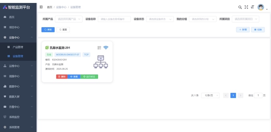Click the 切换 view toggle button

click(258, 29)
